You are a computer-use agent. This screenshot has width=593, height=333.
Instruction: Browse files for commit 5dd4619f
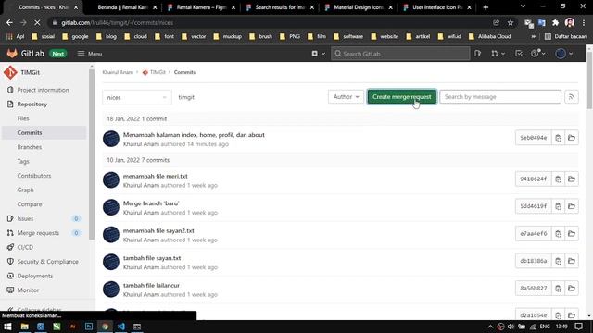(x=572, y=206)
